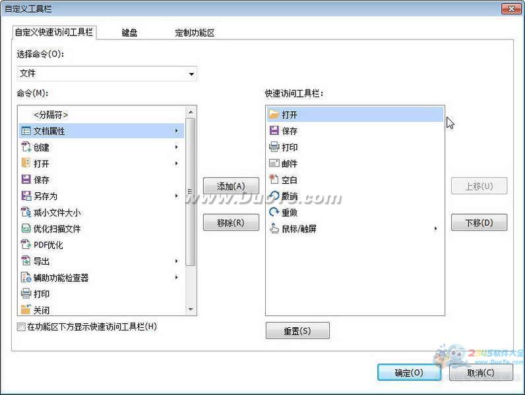Click the 上移(U) button
Viewport: 525px width, 395px height.
pyautogui.click(x=479, y=186)
